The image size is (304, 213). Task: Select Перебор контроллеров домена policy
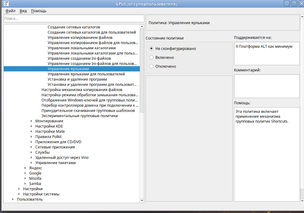90,106
